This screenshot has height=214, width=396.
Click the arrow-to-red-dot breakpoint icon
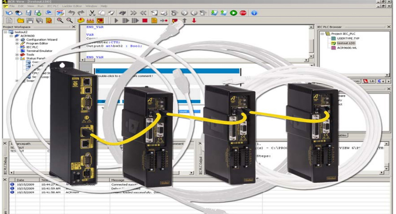coord(164,21)
